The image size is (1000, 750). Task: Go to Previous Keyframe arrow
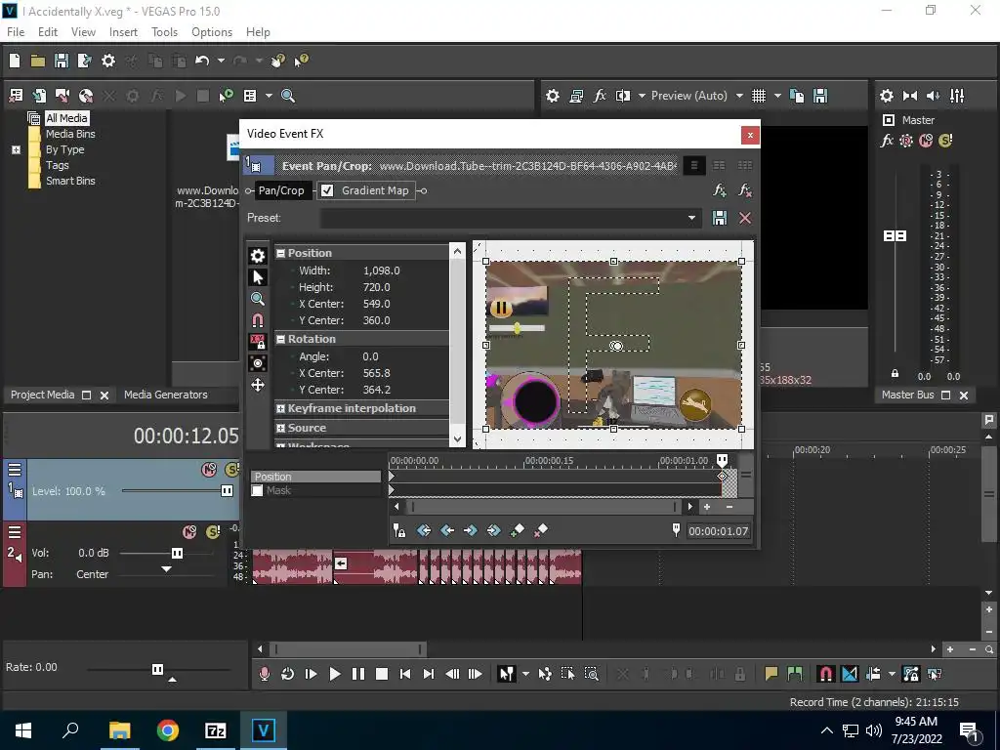[447, 530]
